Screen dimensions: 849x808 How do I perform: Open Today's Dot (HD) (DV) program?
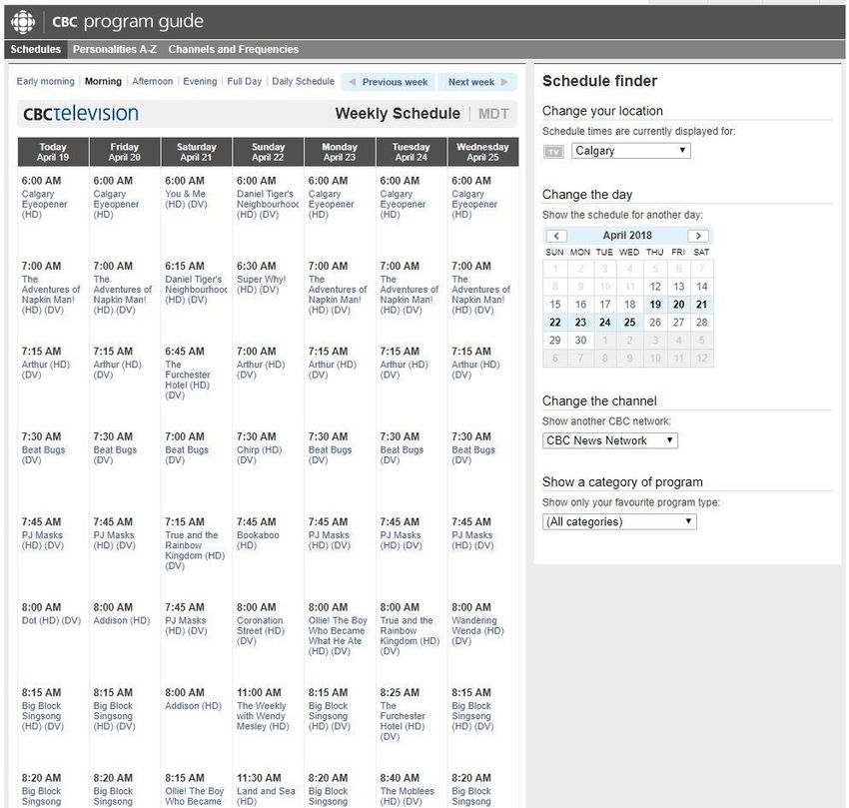click(51, 620)
